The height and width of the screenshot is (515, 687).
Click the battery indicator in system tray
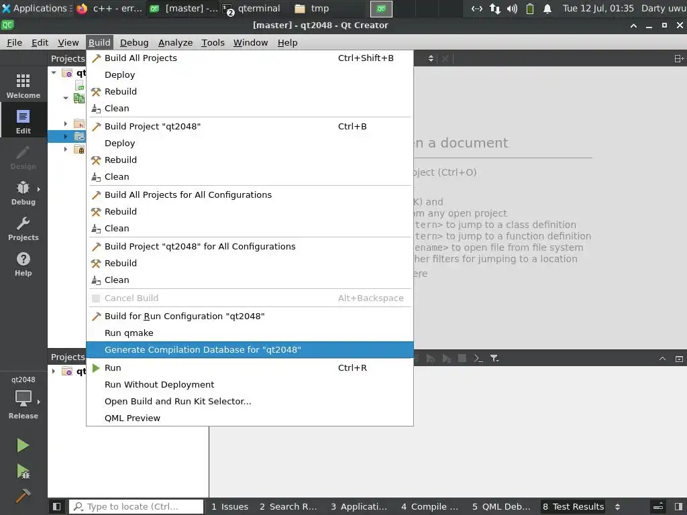click(530, 8)
